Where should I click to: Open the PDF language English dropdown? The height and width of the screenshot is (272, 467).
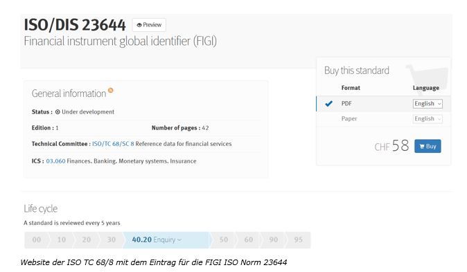click(x=428, y=104)
